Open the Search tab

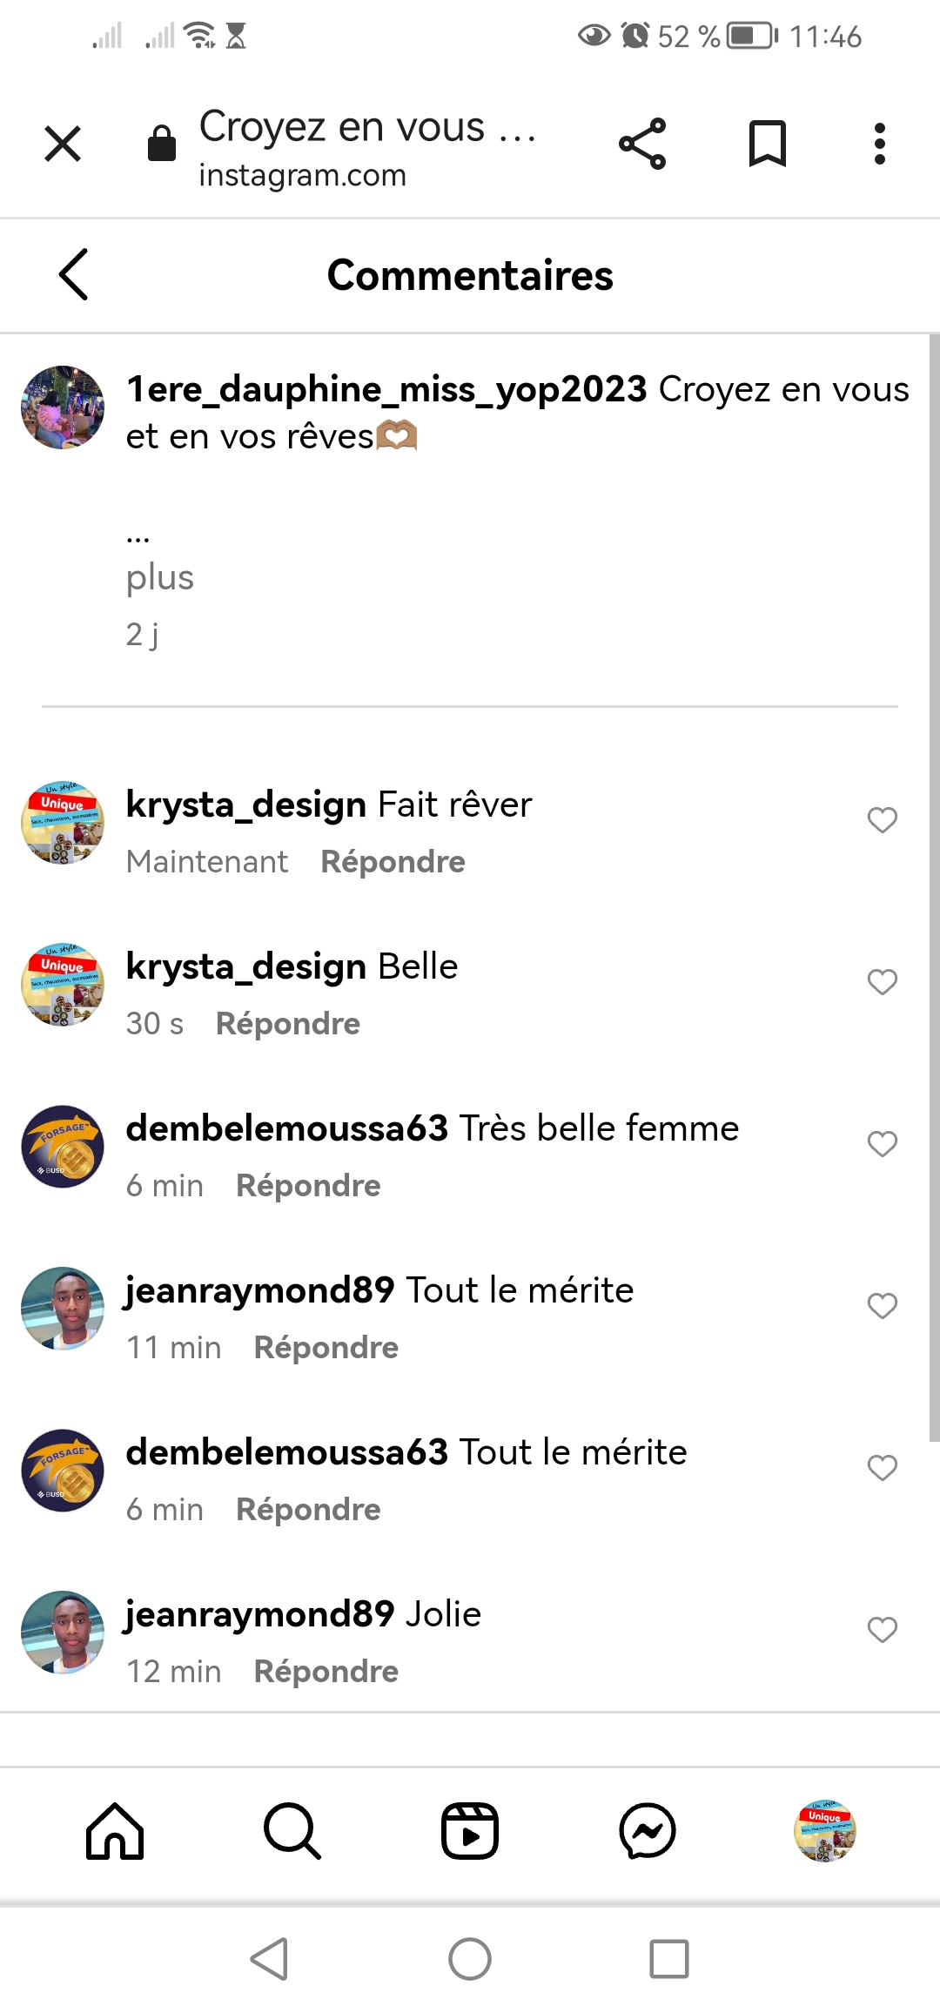click(x=292, y=1831)
